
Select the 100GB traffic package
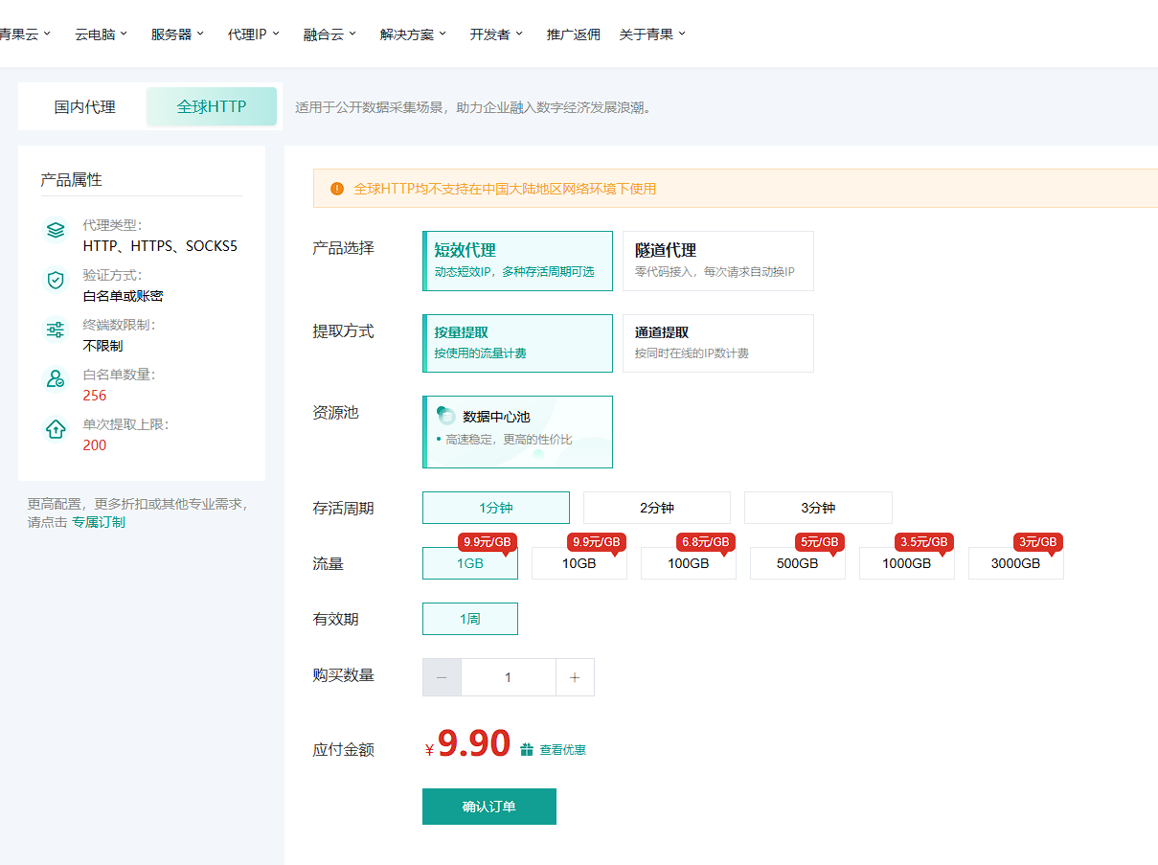click(x=689, y=563)
